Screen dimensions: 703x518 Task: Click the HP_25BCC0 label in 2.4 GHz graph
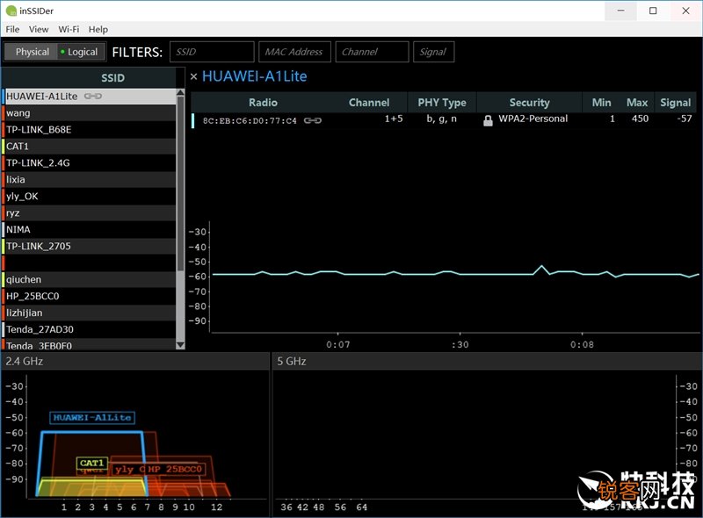[175, 469]
